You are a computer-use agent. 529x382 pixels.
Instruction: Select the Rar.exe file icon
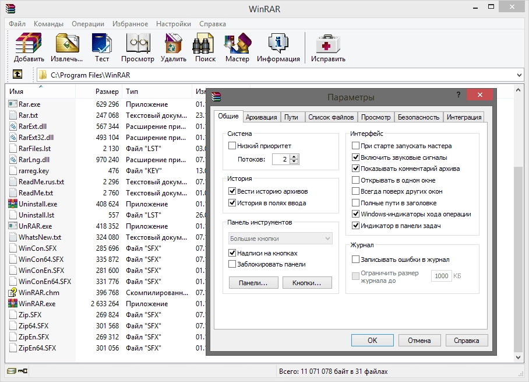tap(13, 104)
